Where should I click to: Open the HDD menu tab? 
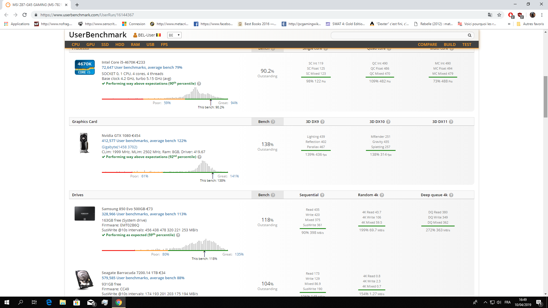pyautogui.click(x=120, y=44)
